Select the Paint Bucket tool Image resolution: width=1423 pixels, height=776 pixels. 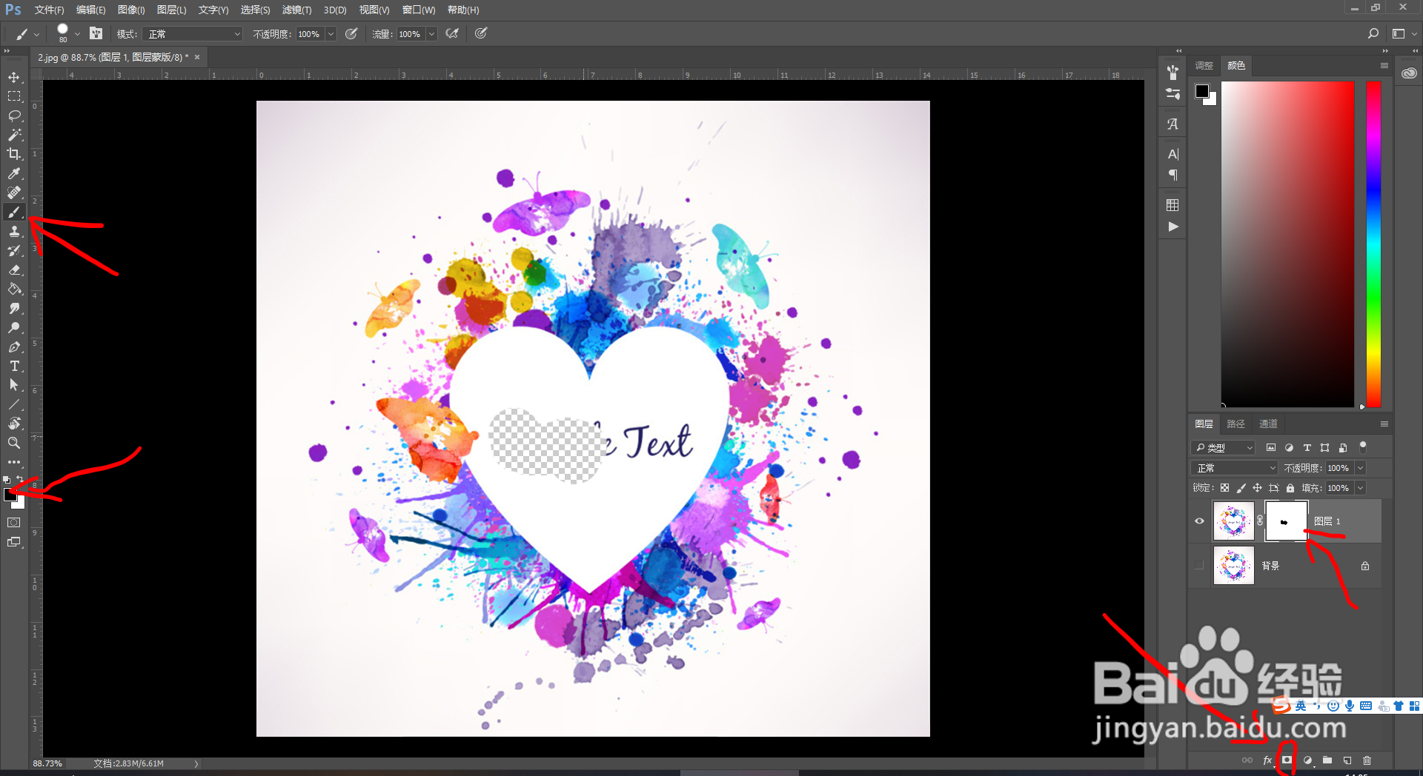point(14,290)
